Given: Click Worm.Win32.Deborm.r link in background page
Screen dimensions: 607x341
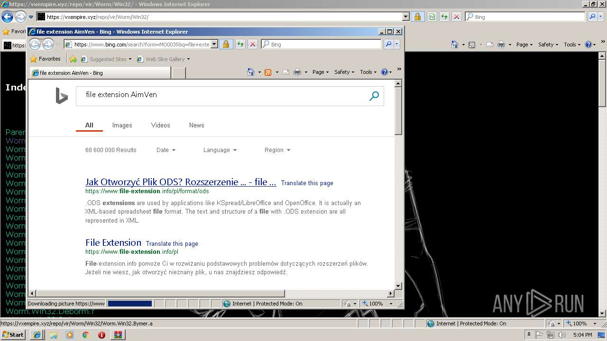Looking at the screenshot, I should coord(50,311).
